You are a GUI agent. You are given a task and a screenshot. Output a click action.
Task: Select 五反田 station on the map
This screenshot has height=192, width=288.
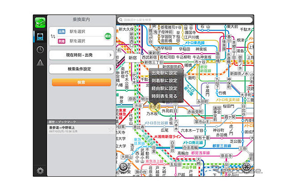[175, 164]
